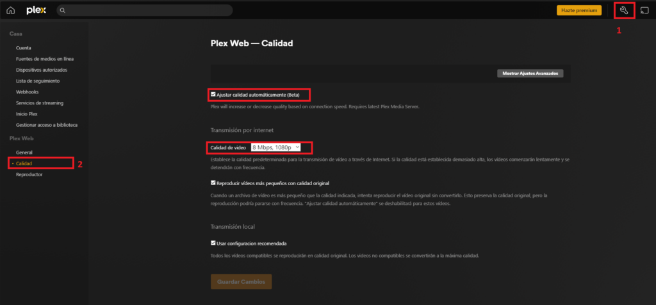
Task: Click the cast screen icon
Action: click(644, 10)
